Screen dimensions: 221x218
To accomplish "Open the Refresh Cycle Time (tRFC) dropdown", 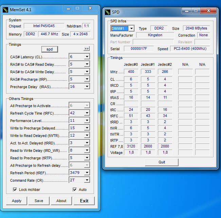I will [x=87, y=113].
